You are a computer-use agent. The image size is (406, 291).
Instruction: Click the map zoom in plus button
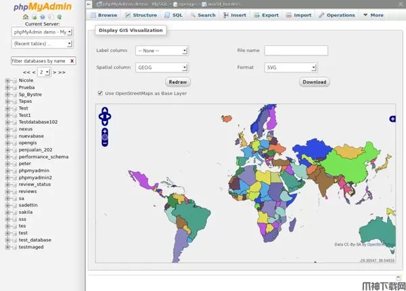[105, 131]
